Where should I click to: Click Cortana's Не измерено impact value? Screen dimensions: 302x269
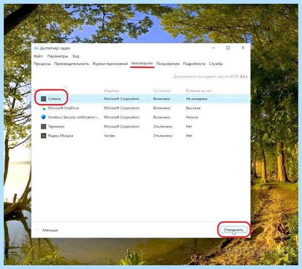197,99
